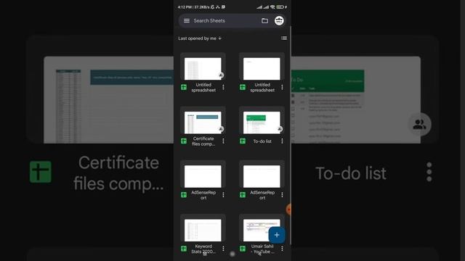The image size is (465, 261).
Task: Show more options for Keyword Stats 2020
Action: tap(223, 249)
